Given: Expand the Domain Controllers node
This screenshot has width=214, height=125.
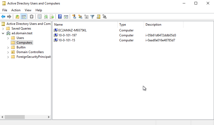Looking at the screenshot, I should coord(8,52).
